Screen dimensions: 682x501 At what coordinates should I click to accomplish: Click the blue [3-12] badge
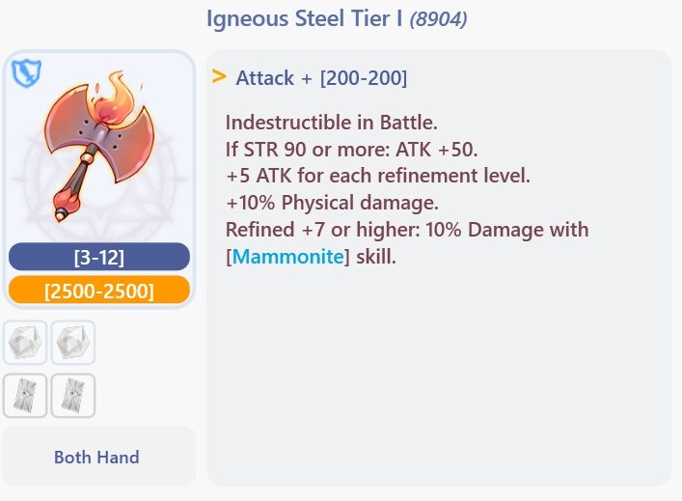click(x=98, y=257)
